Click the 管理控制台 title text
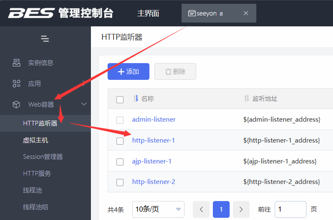The height and width of the screenshot is (220, 333). (86, 13)
